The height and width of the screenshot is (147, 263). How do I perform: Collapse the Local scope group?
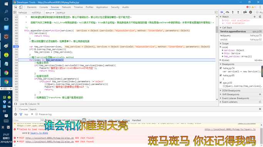coord(221,47)
